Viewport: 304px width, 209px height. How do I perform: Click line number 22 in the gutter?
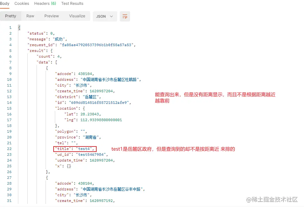pos(9,149)
